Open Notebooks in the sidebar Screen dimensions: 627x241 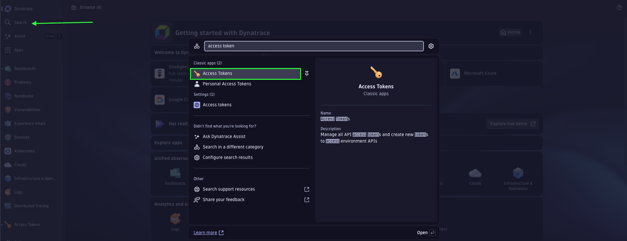point(24,96)
